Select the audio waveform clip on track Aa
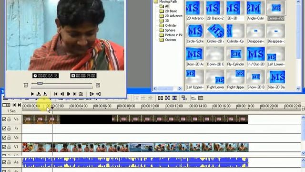 tap(135, 162)
